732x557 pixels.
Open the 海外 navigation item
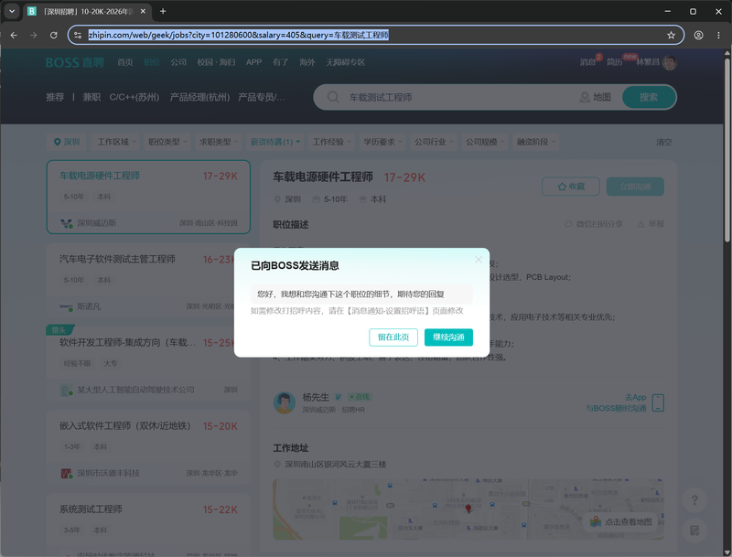[x=307, y=62]
